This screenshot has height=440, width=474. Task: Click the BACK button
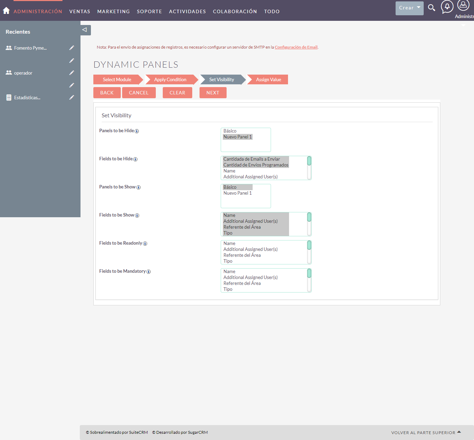pyautogui.click(x=107, y=93)
